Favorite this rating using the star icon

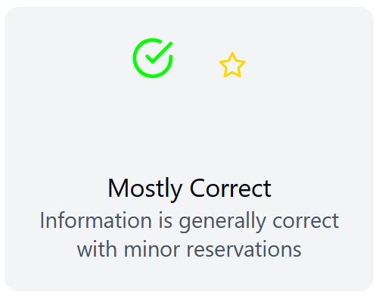click(232, 65)
